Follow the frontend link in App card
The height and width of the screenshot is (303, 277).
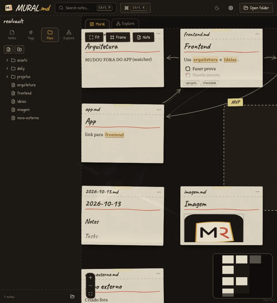pos(114,135)
